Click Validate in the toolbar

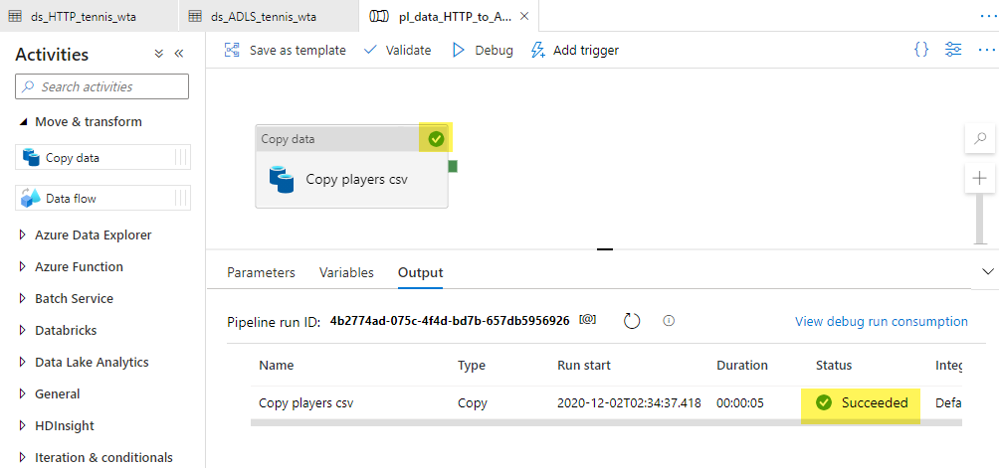(x=397, y=50)
